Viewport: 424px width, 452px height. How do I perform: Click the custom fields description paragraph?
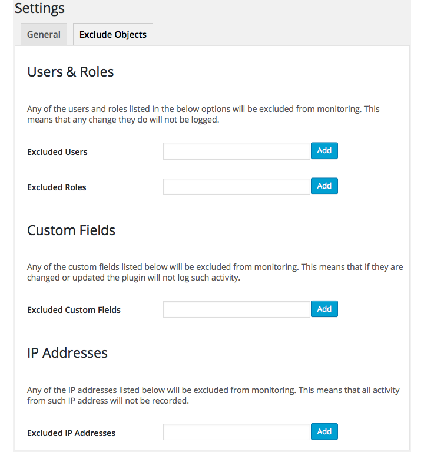pyautogui.click(x=215, y=272)
